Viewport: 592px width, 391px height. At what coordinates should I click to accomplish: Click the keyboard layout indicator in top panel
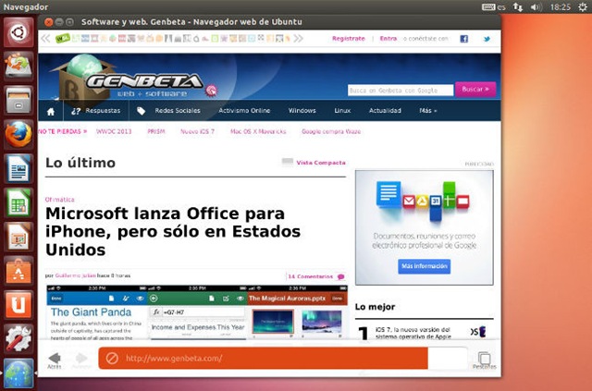coord(493,6)
